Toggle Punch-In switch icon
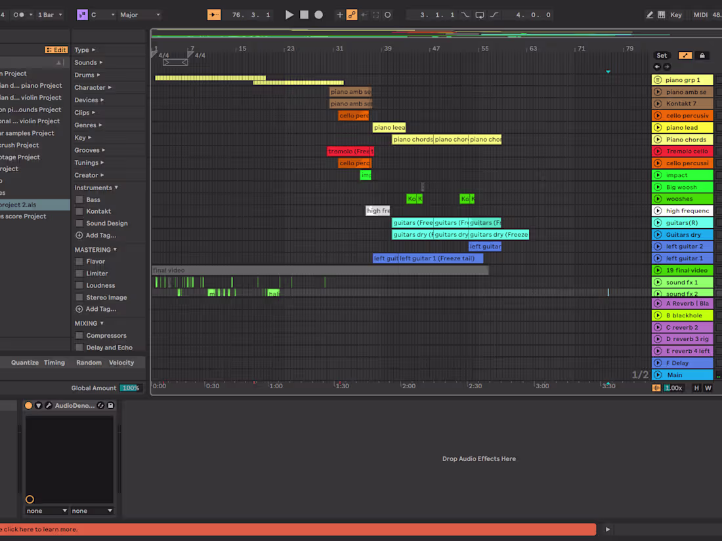Viewport: 722px width, 541px height. [x=465, y=14]
